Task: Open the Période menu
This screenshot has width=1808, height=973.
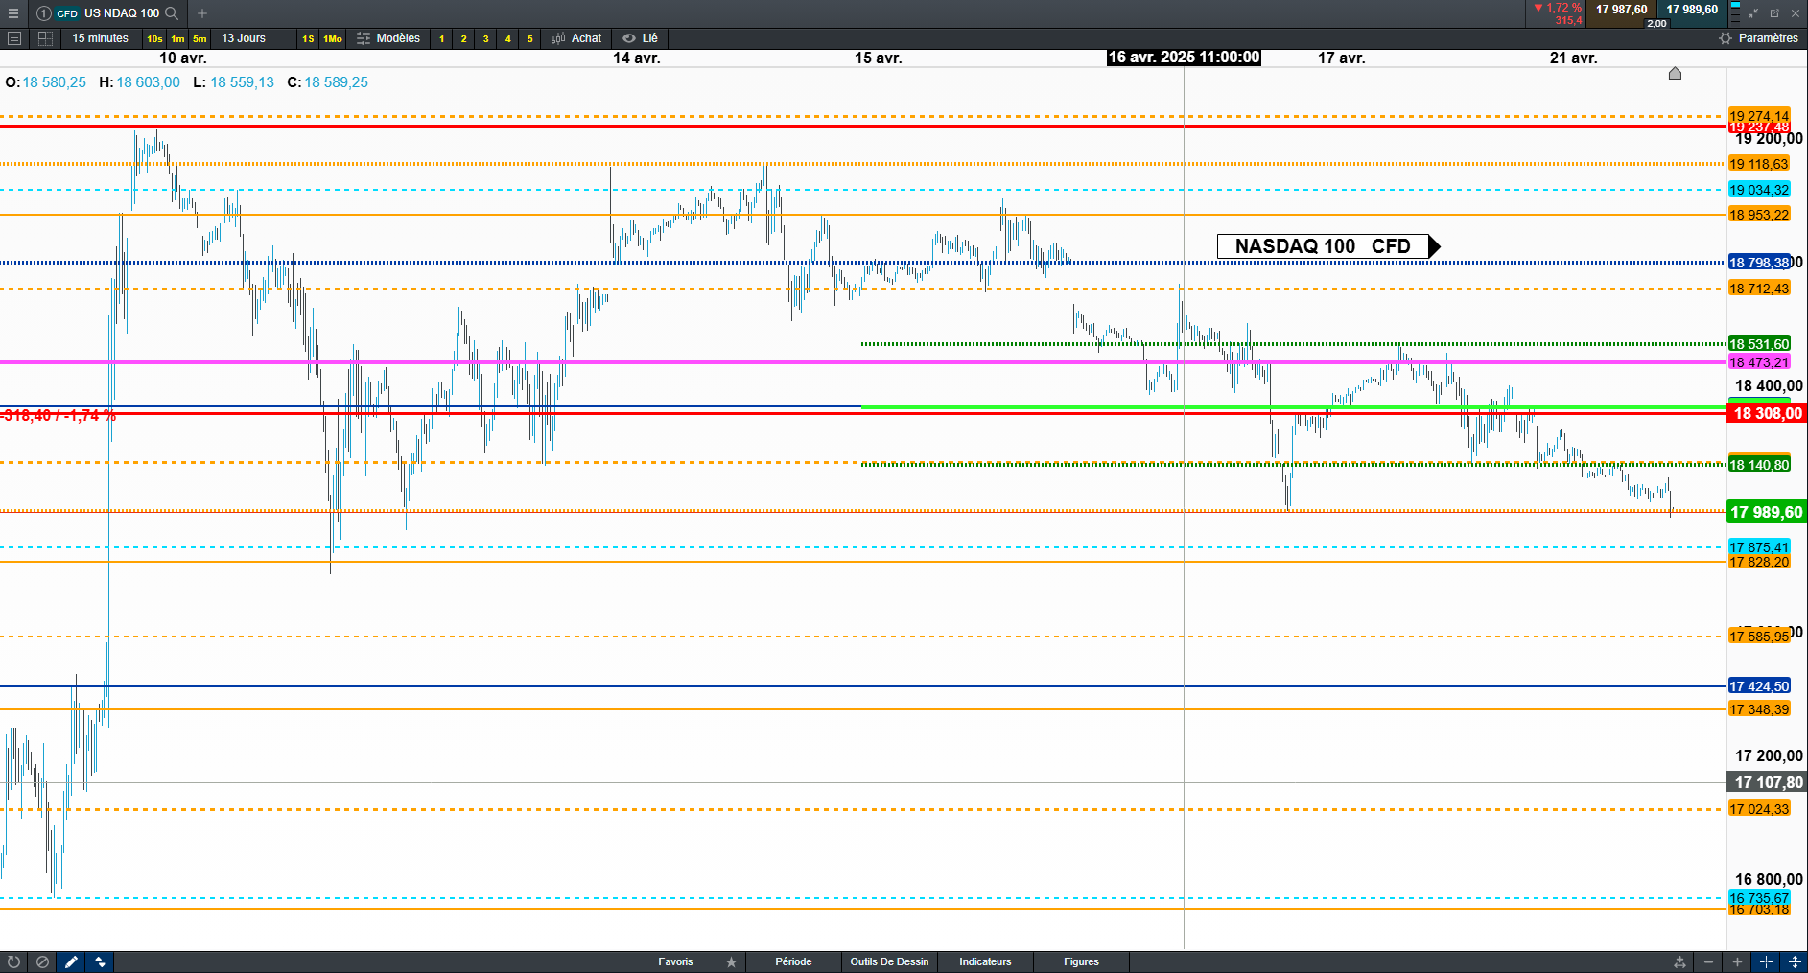Action: point(793,961)
